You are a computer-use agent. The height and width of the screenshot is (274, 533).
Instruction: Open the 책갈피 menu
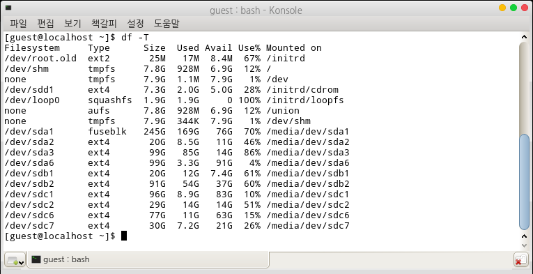pyautogui.click(x=104, y=24)
